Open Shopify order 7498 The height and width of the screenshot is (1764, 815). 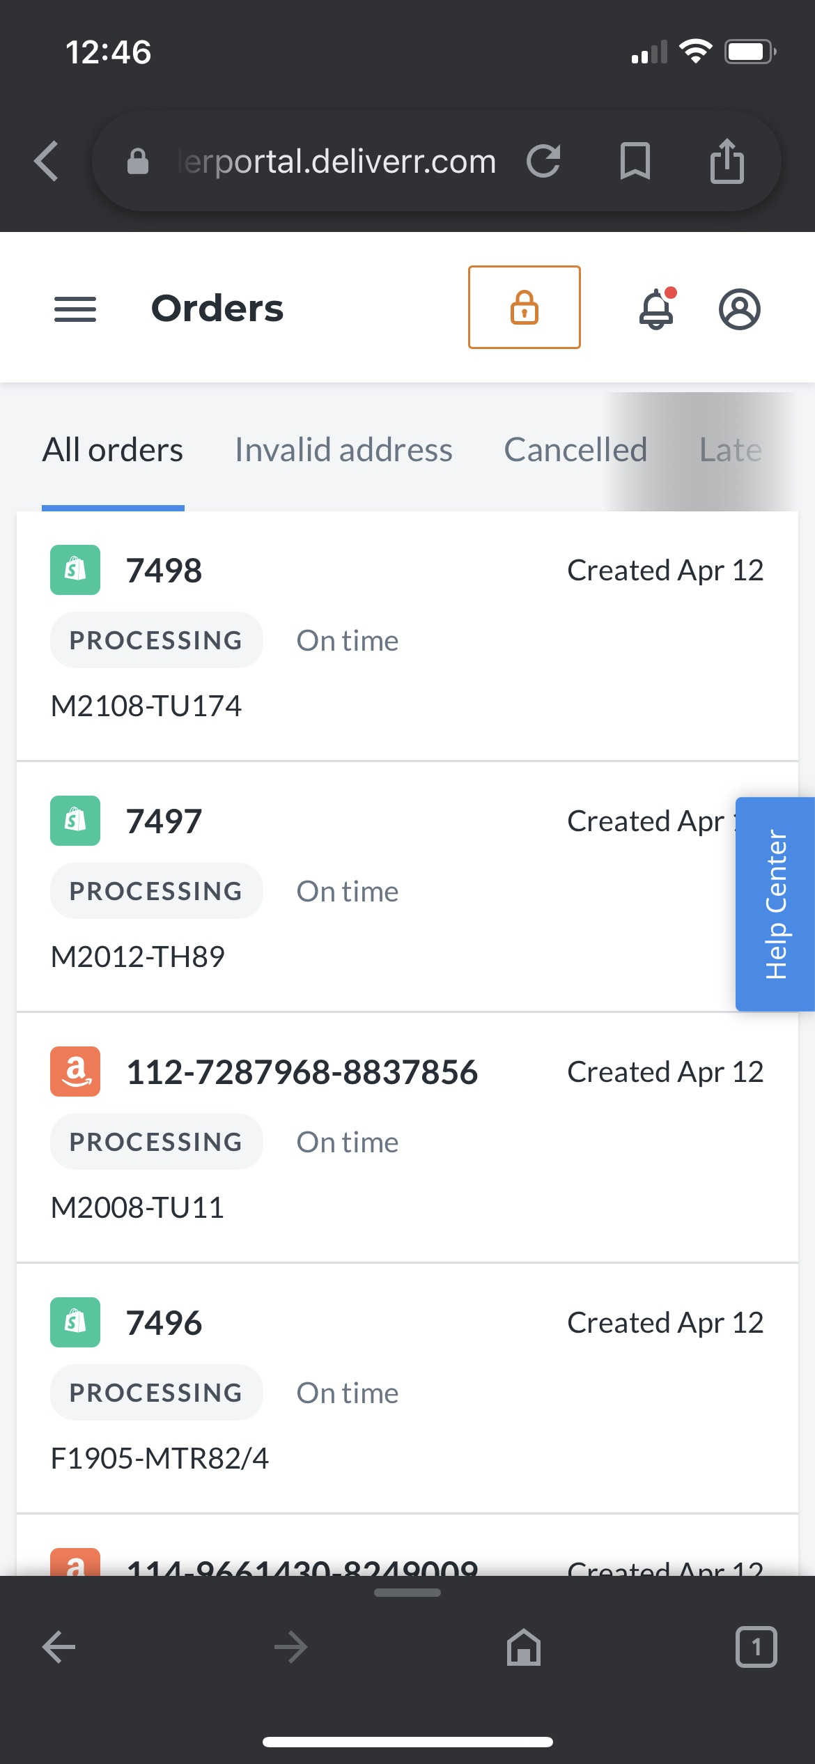[164, 571]
